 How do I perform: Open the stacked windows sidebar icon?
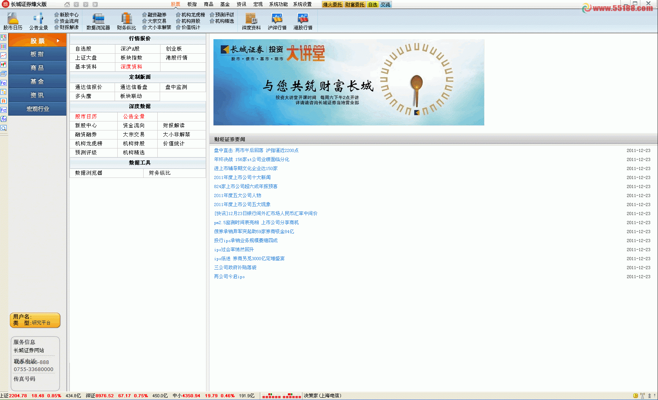pos(4,74)
